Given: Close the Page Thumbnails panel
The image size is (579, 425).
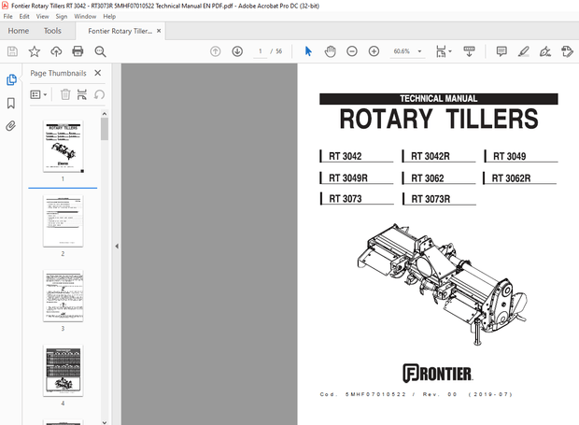Looking at the screenshot, I should click(98, 73).
